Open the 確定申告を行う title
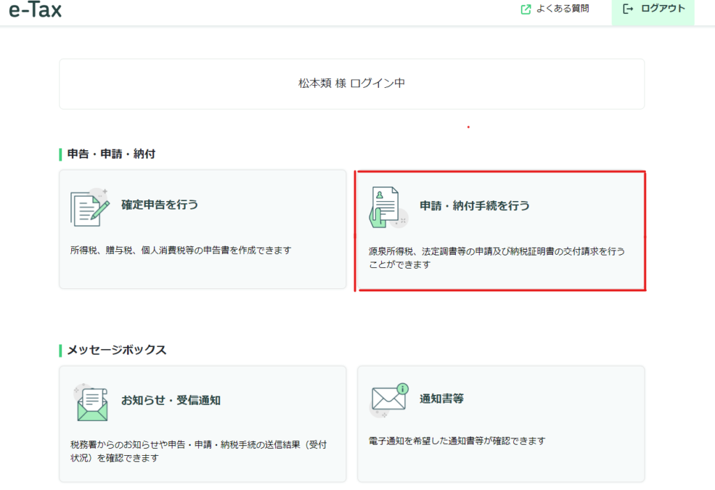 pyautogui.click(x=159, y=205)
